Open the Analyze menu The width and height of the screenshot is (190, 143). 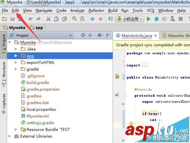(x=77, y=11)
